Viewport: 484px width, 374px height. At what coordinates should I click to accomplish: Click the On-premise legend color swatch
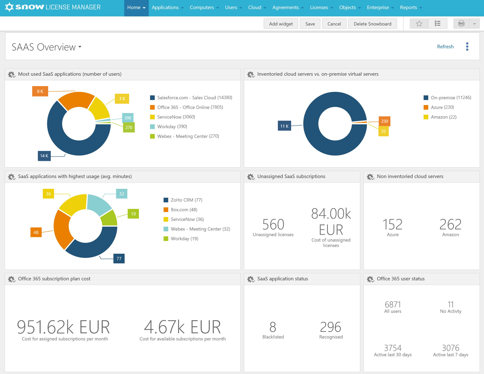pyautogui.click(x=426, y=98)
